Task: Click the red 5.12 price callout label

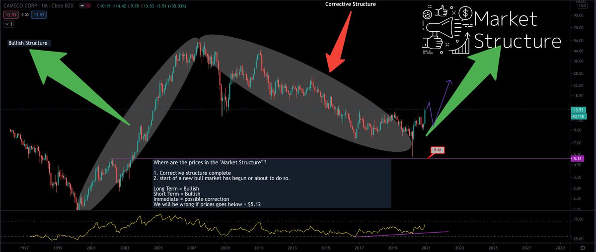Action: click(437, 149)
